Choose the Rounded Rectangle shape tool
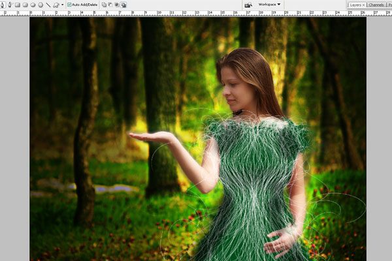 pyautogui.click(x=25, y=5)
